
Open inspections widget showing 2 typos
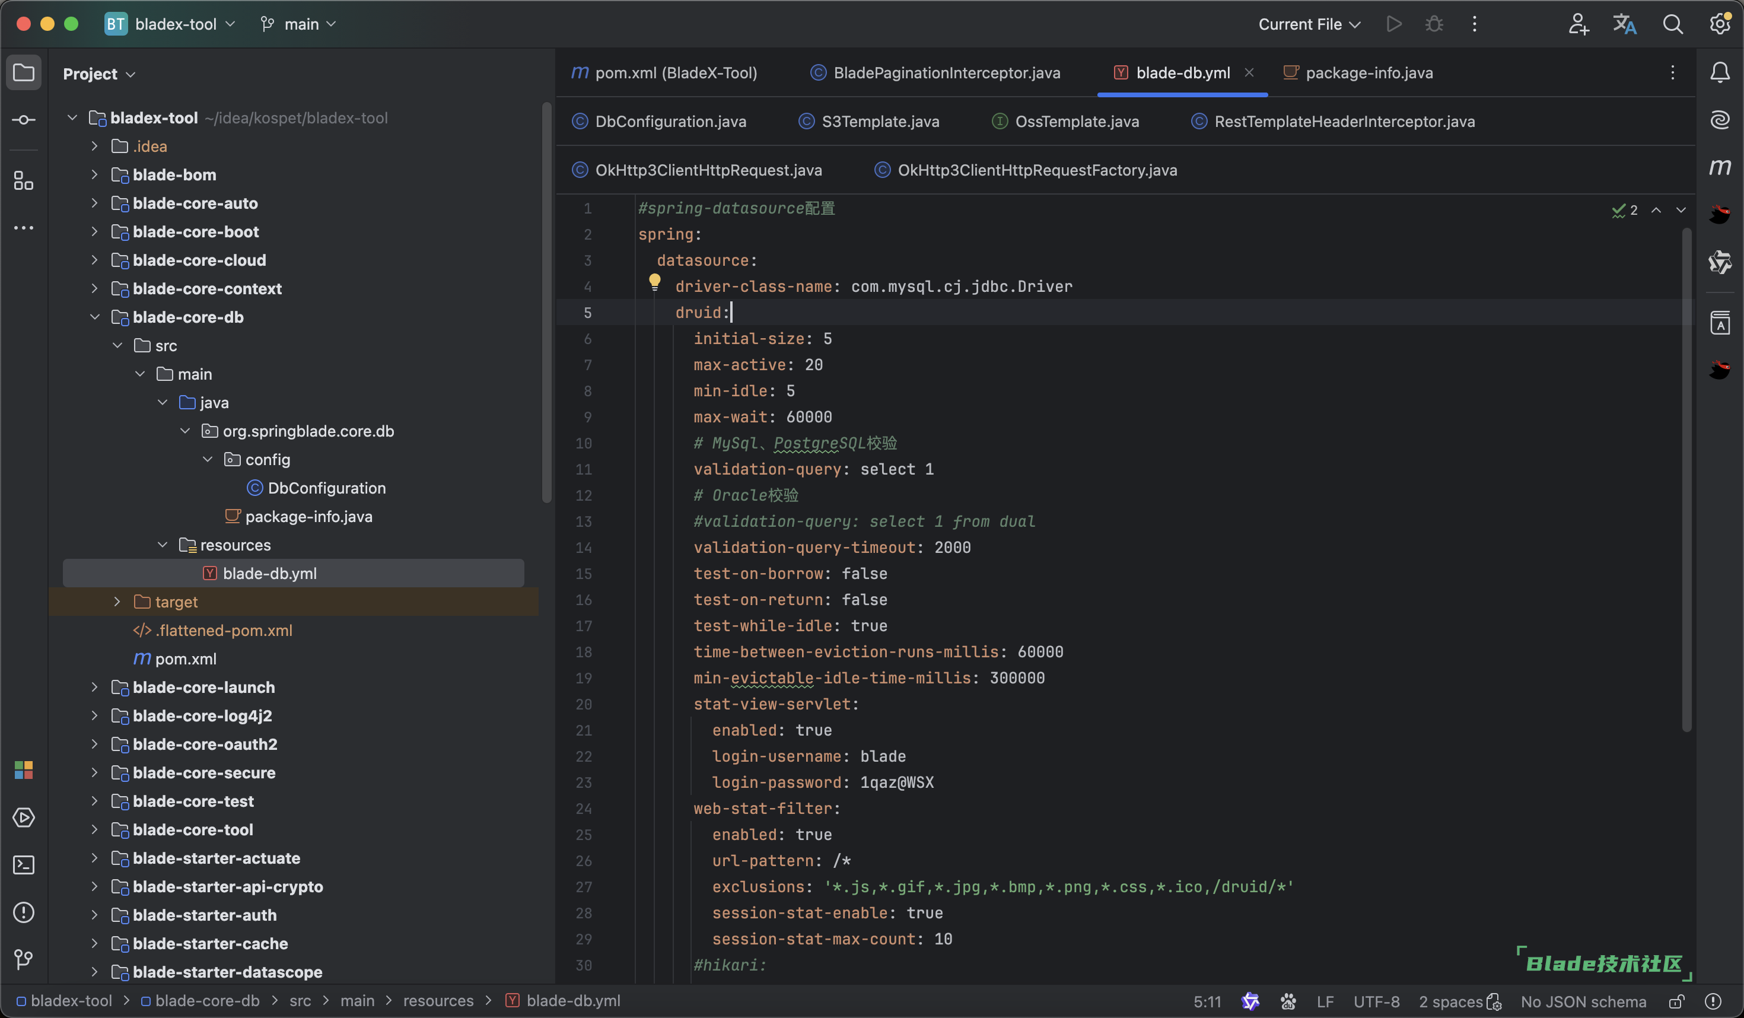(x=1624, y=209)
